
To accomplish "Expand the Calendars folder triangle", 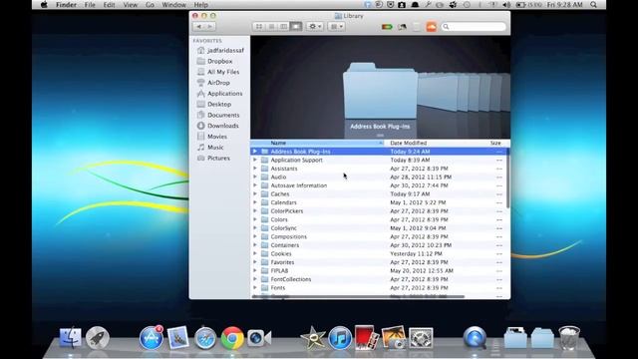I will 255,202.
